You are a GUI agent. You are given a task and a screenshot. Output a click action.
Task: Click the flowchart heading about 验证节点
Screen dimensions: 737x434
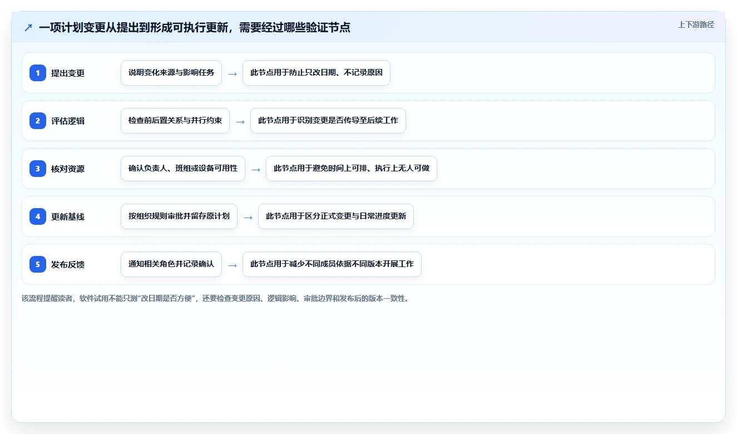pos(195,27)
